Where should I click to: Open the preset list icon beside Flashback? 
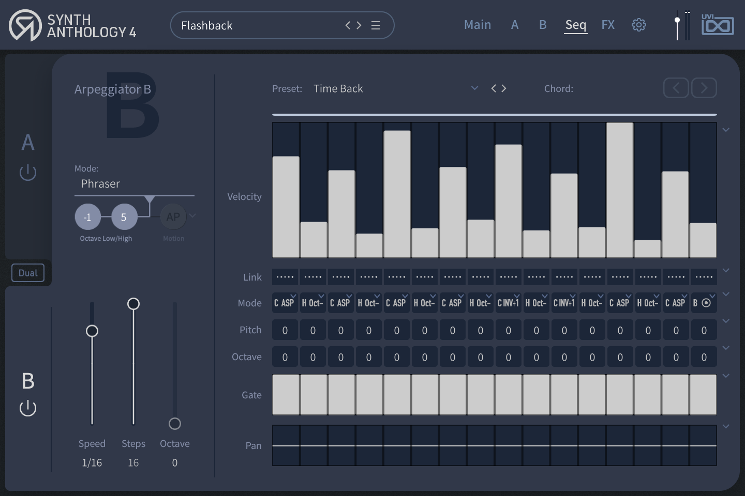tap(376, 25)
